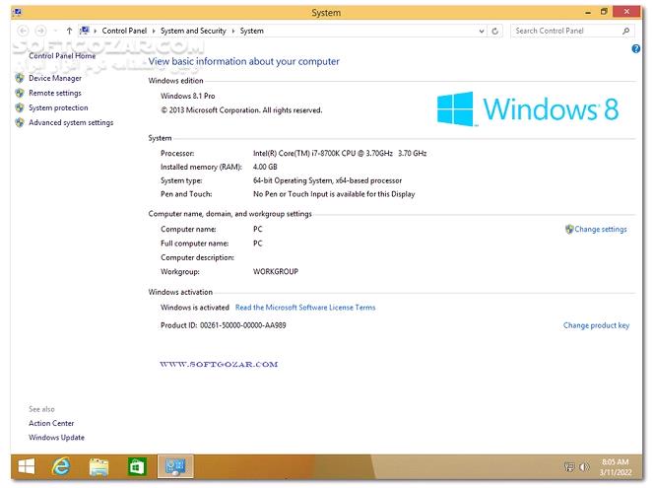Click the Back navigation arrow
This screenshot has height=488, width=653.
click(23, 31)
